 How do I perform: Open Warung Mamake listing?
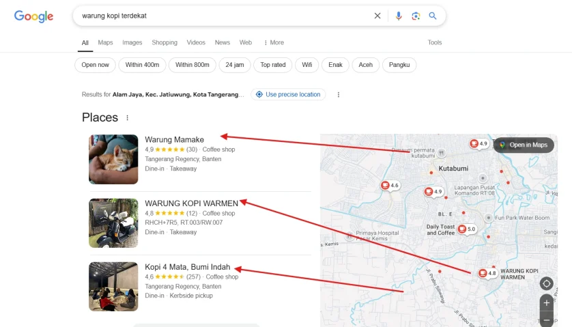point(174,139)
